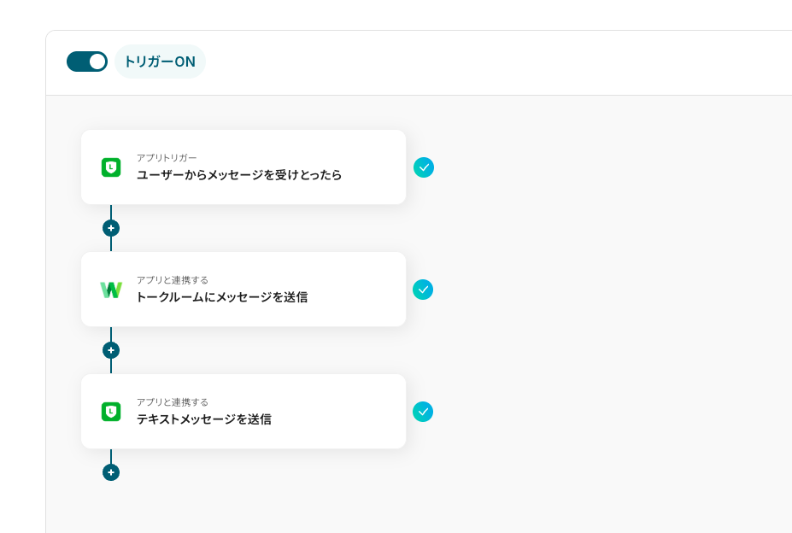The image size is (792, 533).
Task: Open テキストメッセージを送信 action
Action: (x=204, y=419)
